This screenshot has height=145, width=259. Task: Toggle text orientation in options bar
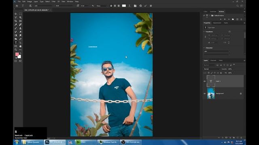30,6
